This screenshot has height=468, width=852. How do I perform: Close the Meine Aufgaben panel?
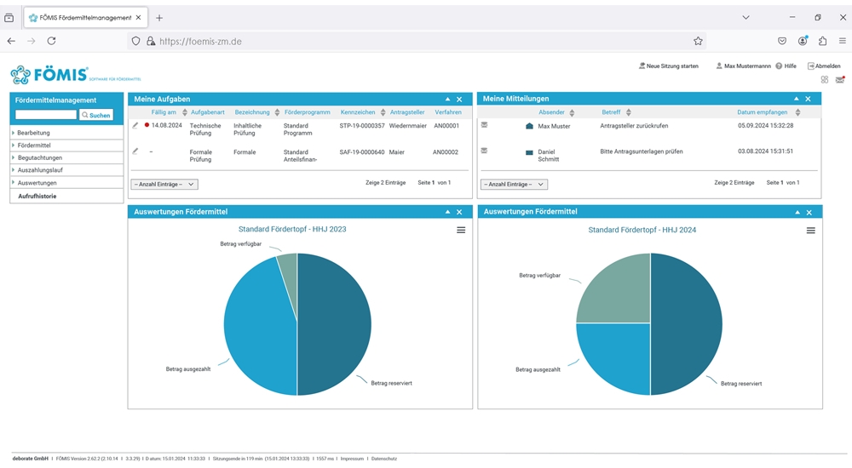[x=459, y=100]
